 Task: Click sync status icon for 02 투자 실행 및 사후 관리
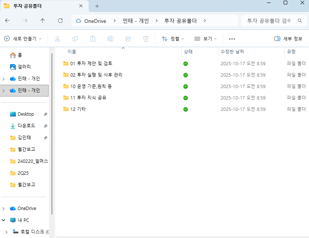click(x=186, y=75)
